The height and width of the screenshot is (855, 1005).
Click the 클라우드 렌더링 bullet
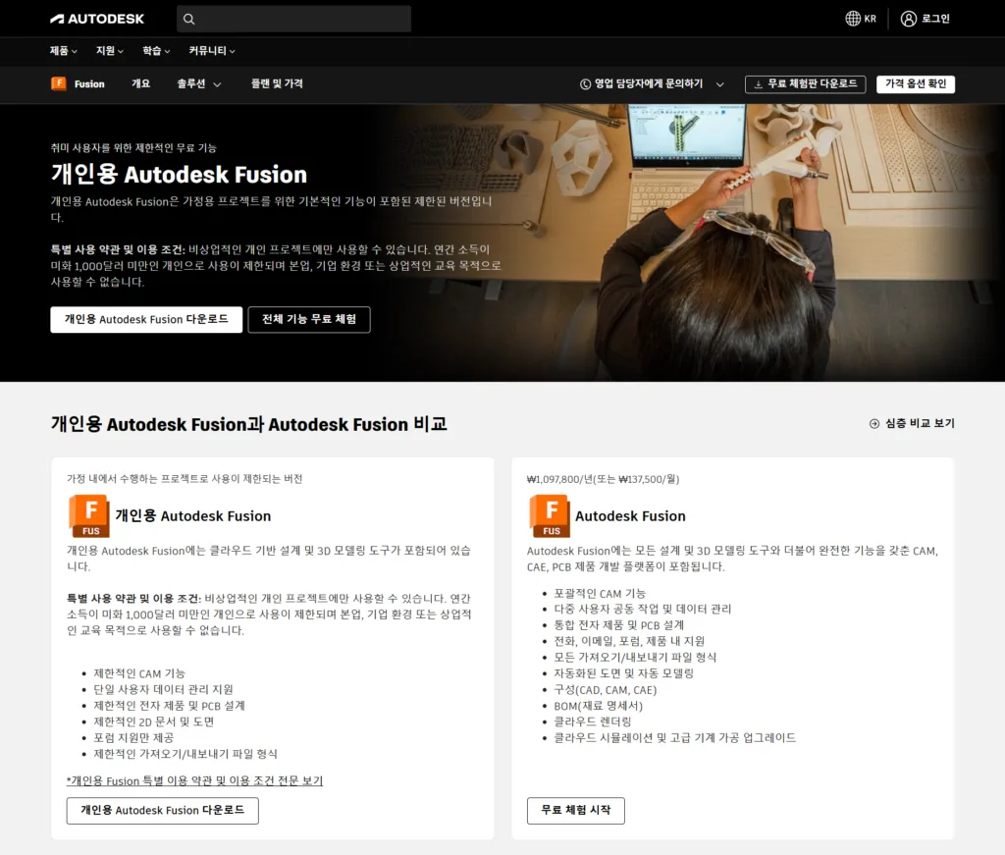point(592,721)
